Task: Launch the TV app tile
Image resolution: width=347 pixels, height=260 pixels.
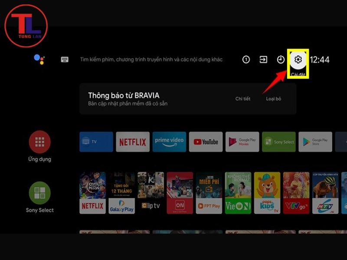Action: coord(96,142)
